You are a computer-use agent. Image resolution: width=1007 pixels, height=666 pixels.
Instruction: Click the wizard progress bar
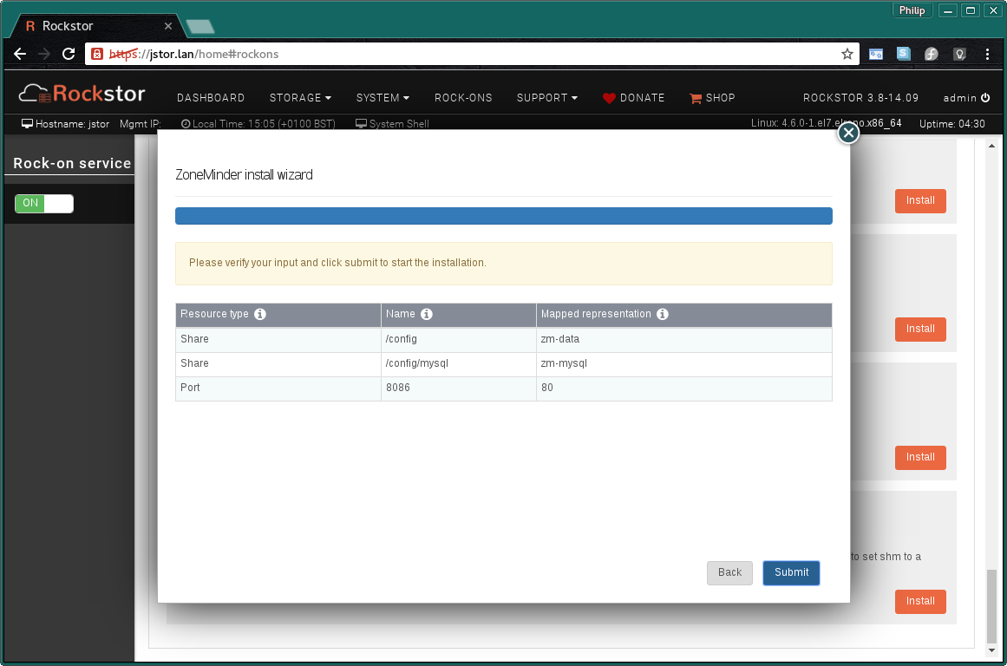[503, 216]
